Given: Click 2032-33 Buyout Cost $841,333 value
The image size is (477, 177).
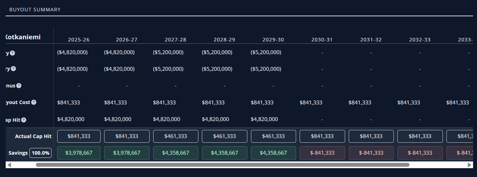Looking at the screenshot, I should click(409, 103).
